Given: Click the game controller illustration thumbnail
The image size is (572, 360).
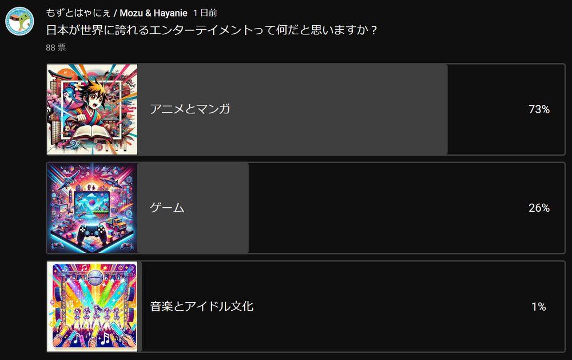Looking at the screenshot, I should (x=92, y=208).
